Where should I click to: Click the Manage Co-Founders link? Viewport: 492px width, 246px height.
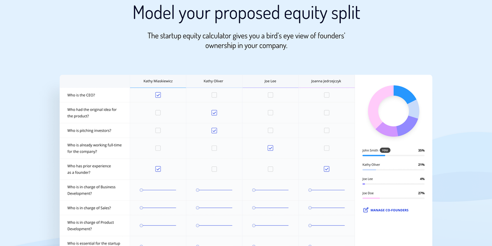click(389, 210)
